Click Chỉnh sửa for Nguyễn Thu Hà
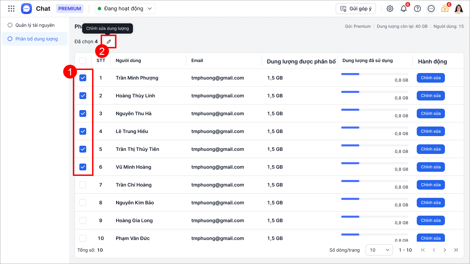470x264 pixels. click(431, 113)
